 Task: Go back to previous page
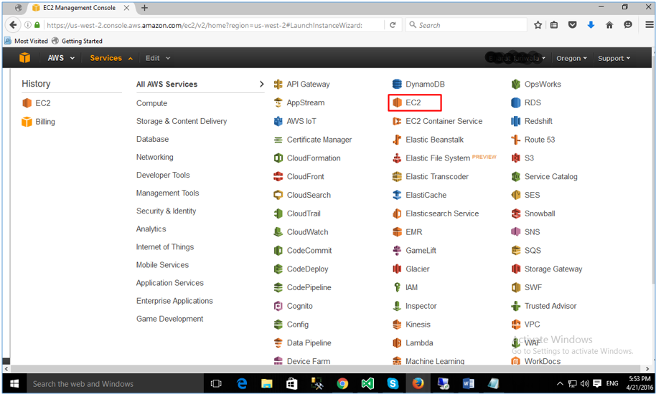pyautogui.click(x=13, y=25)
